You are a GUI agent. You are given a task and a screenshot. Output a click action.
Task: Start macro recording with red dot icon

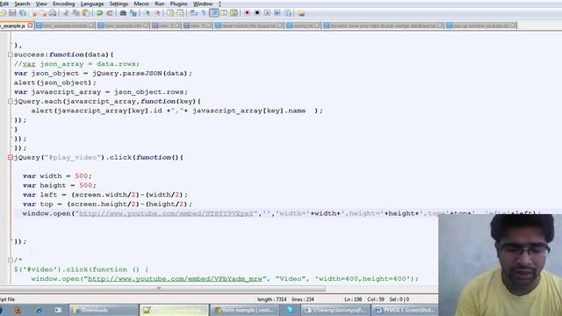(247, 13)
